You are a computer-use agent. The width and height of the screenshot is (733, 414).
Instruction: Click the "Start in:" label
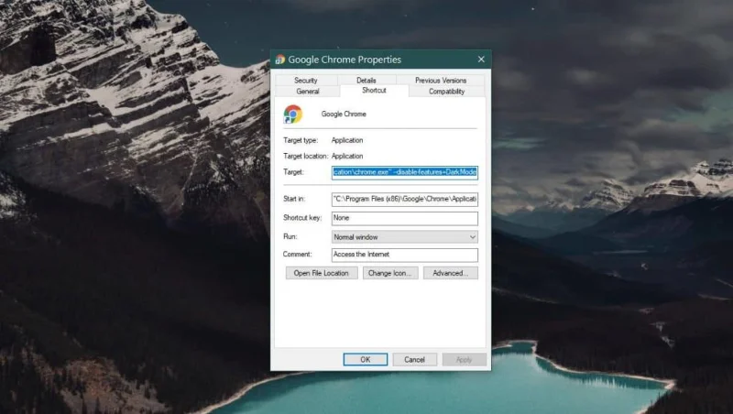click(x=294, y=199)
